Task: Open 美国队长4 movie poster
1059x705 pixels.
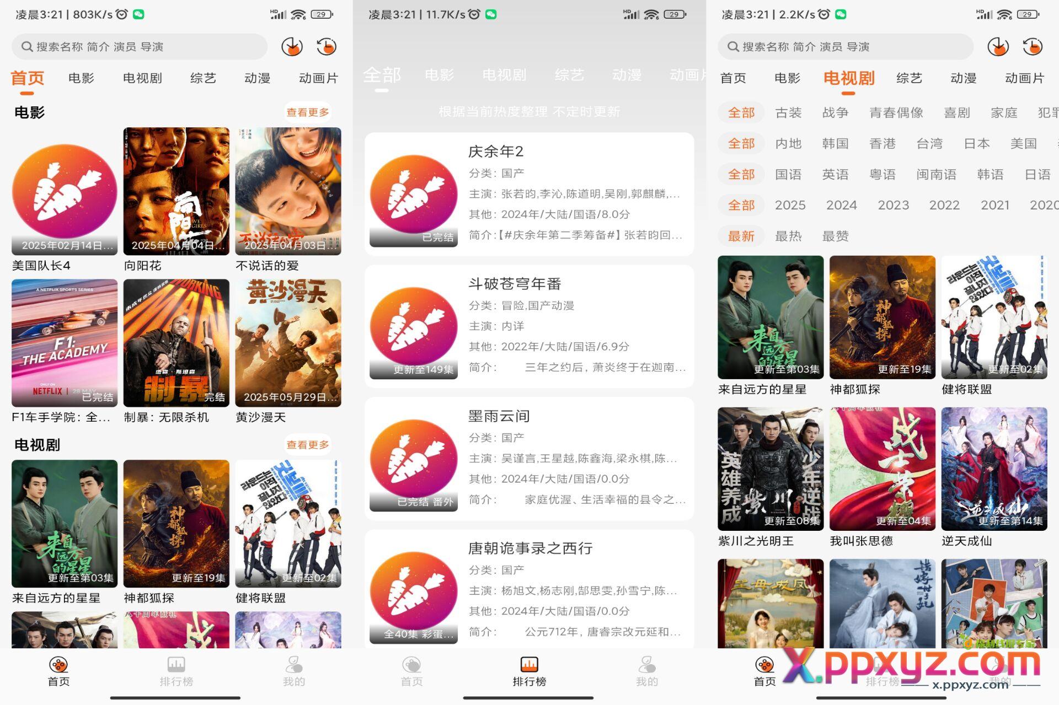Action: [x=65, y=191]
